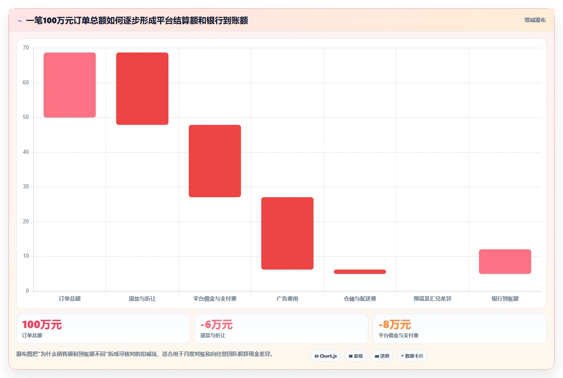Click the lightning icon beside the title
The height and width of the screenshot is (378, 563).
point(20,21)
